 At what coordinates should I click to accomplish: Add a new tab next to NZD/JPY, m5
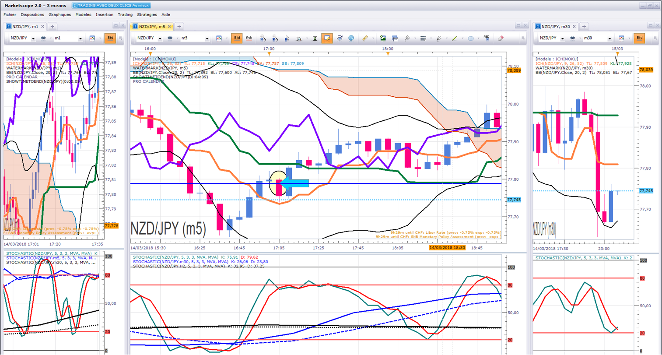click(179, 26)
